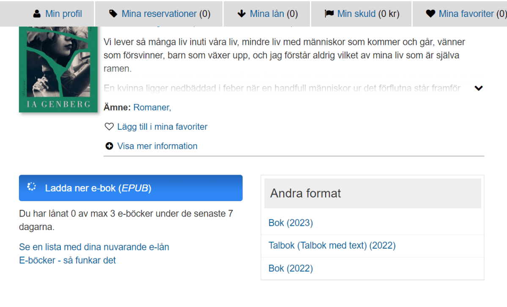507x307 pixels.
Task: Open the Mina reservationer tab
Action: [x=159, y=14]
